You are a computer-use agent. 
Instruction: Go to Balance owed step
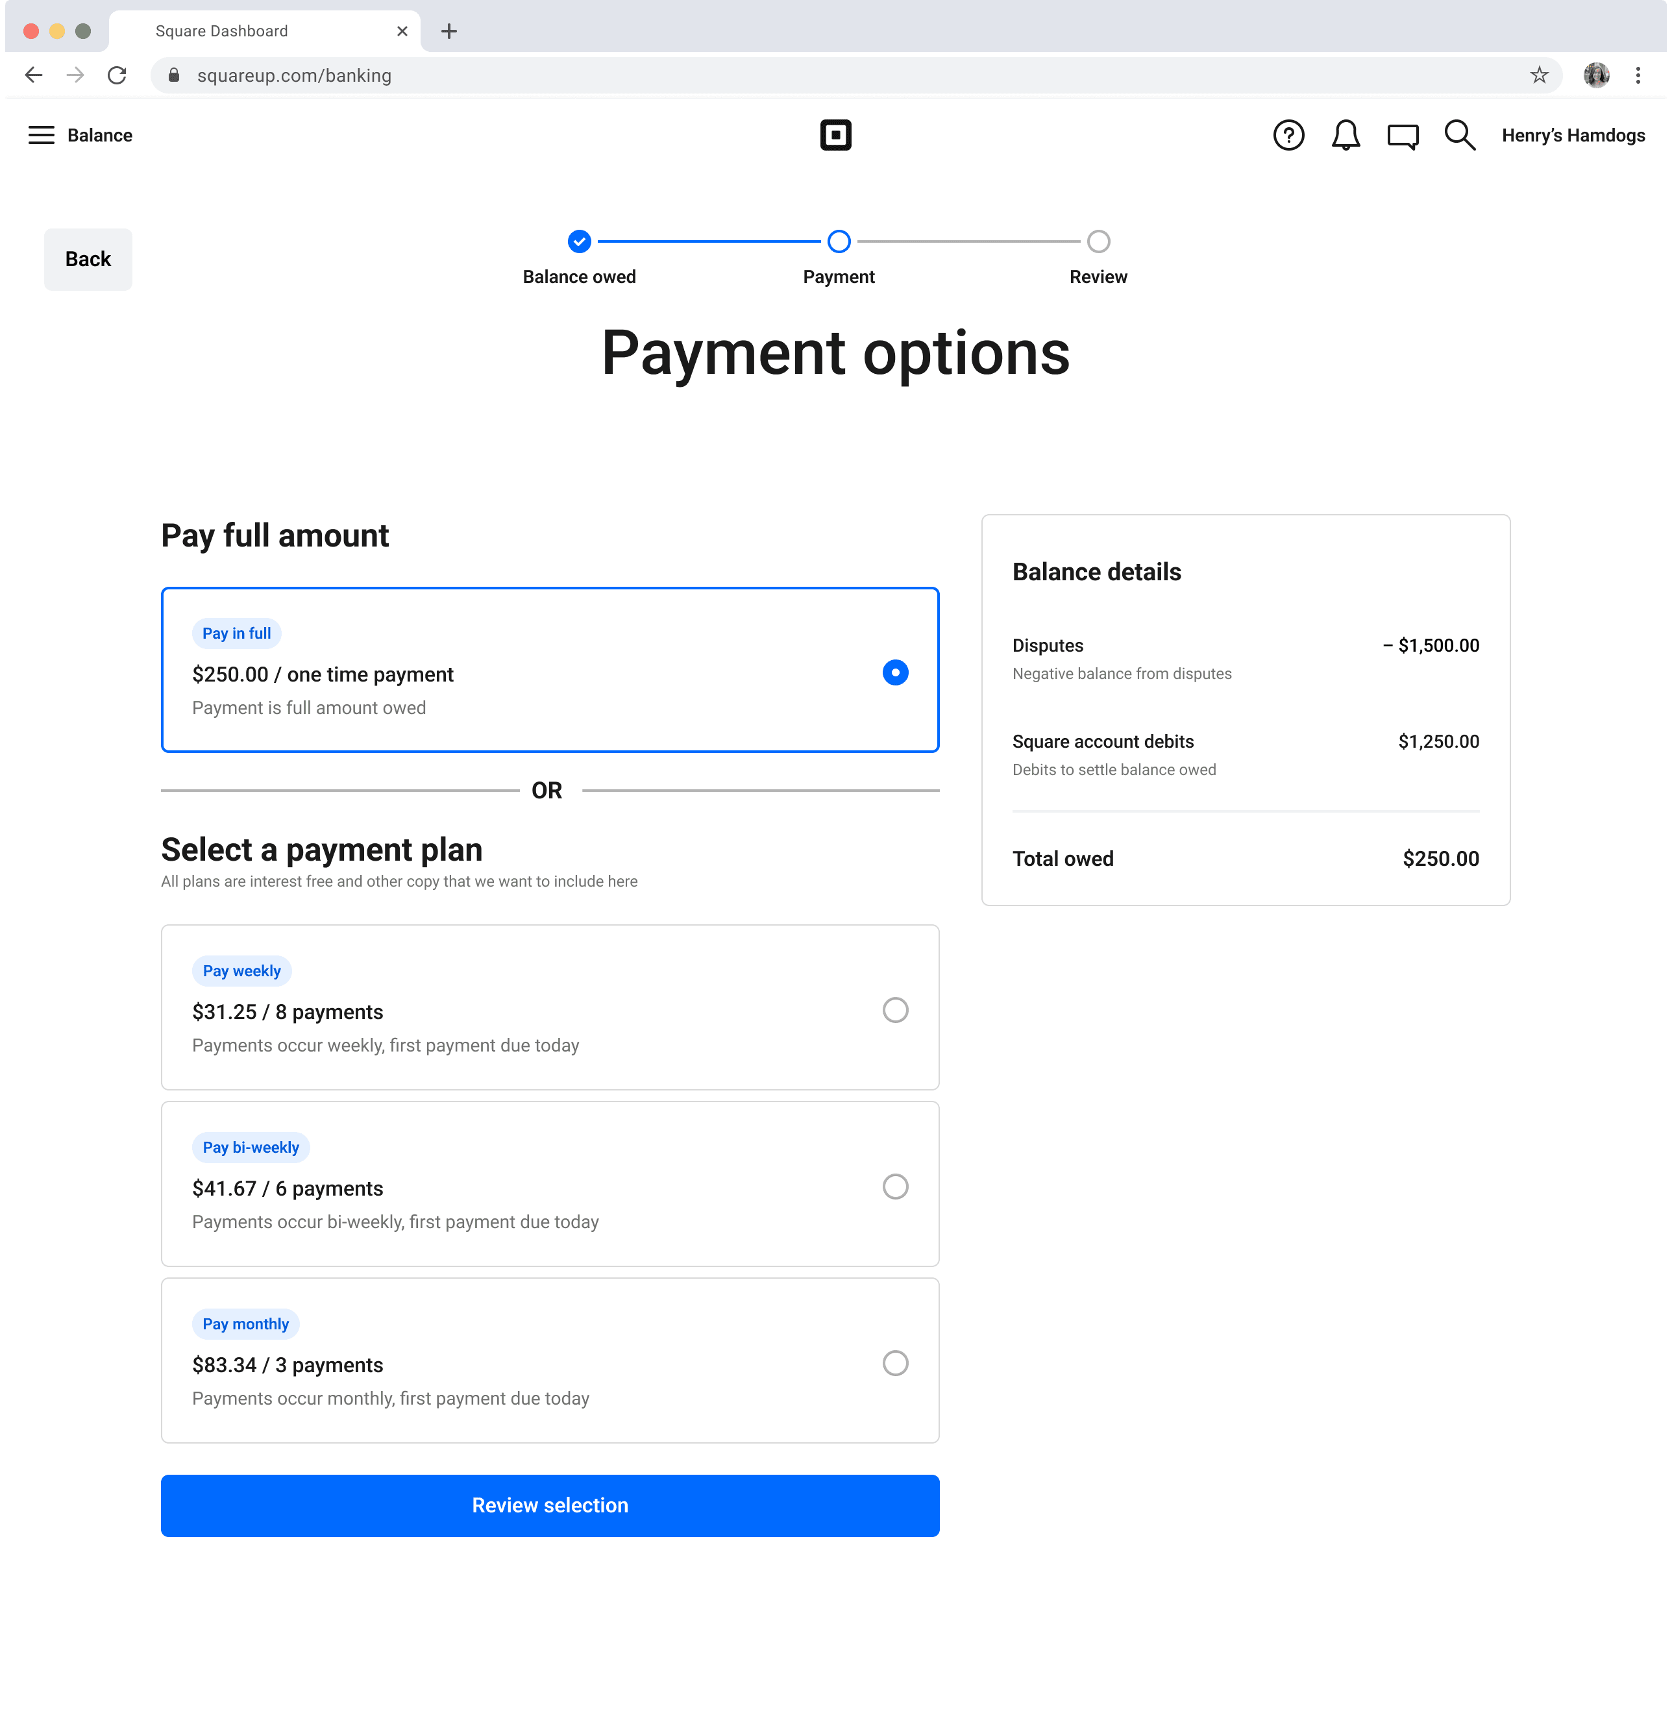click(x=579, y=241)
